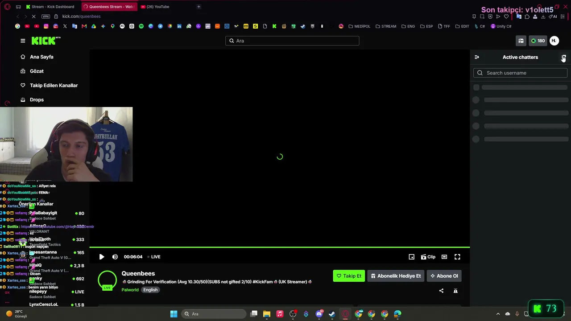571x321 pixels.
Task: Toggle theater mode in the player
Action: [444, 257]
